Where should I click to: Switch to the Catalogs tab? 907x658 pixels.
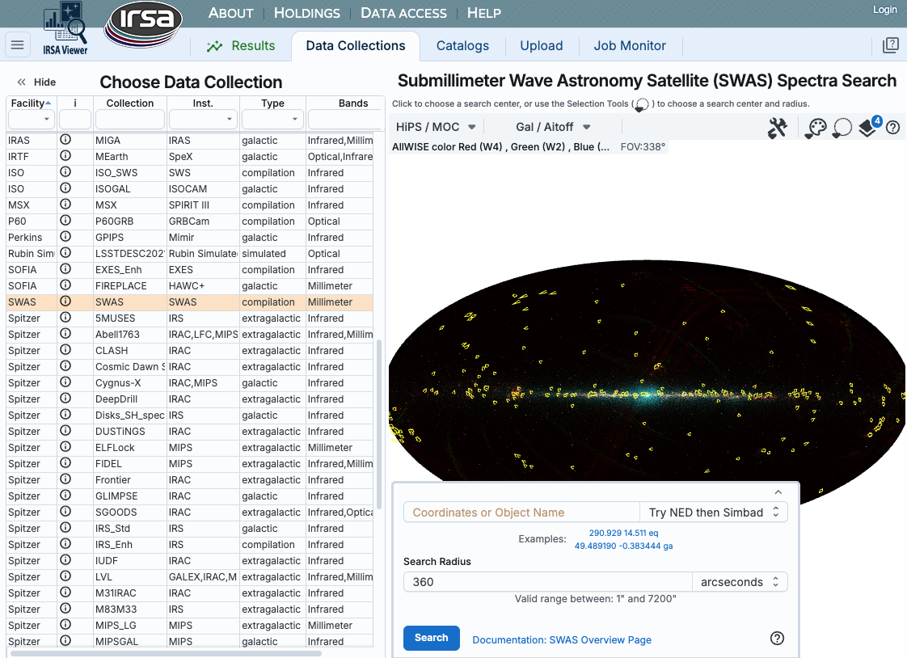pos(462,46)
